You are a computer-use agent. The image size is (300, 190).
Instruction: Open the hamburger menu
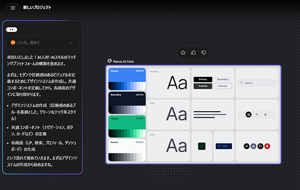click(12, 8)
